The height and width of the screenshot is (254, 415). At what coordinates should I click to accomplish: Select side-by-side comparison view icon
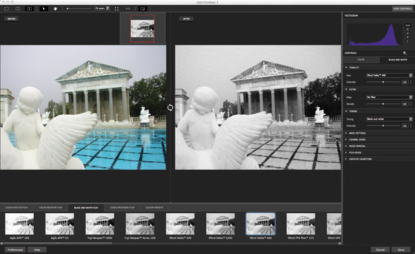tap(29, 9)
